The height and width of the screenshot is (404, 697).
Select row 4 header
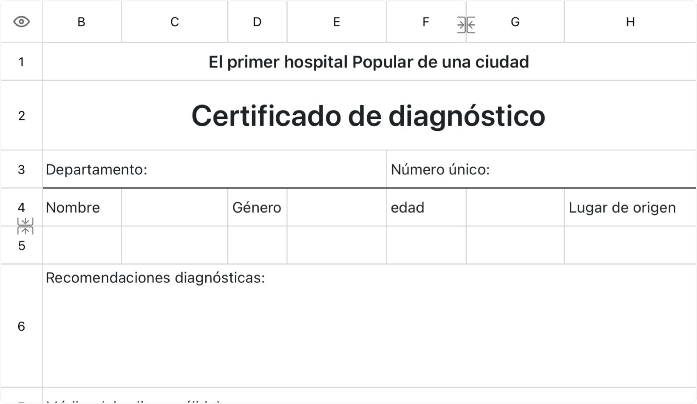pyautogui.click(x=21, y=208)
